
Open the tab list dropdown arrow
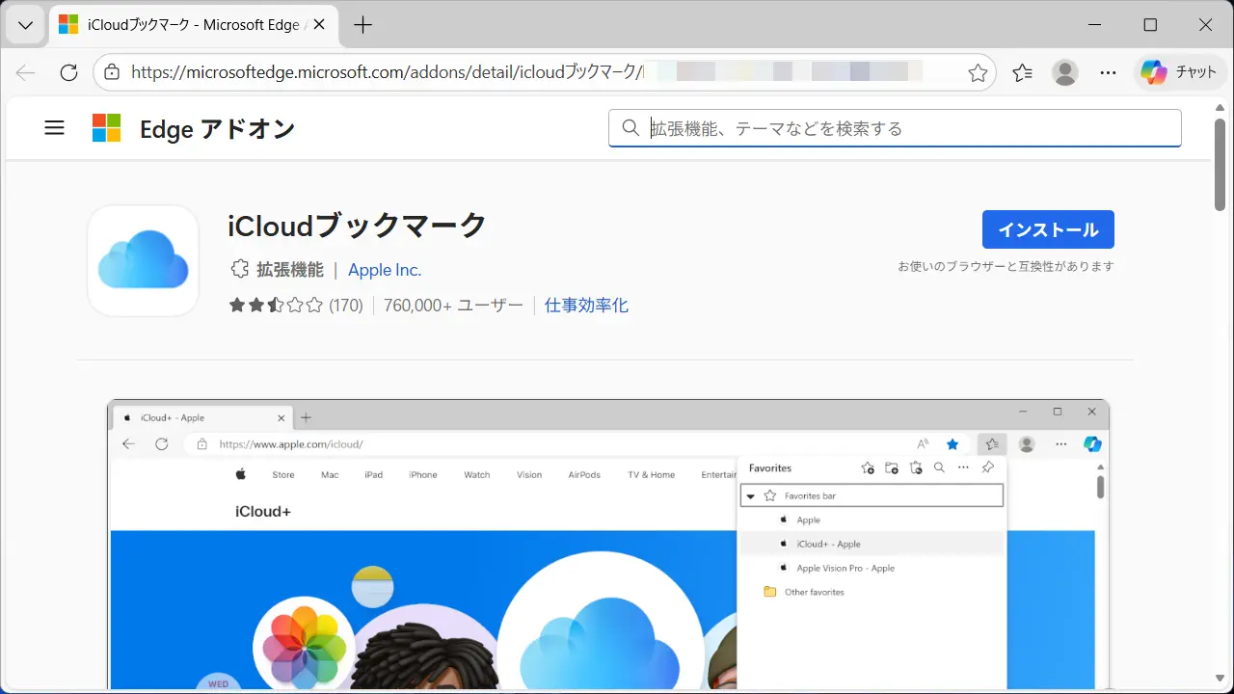[25, 26]
